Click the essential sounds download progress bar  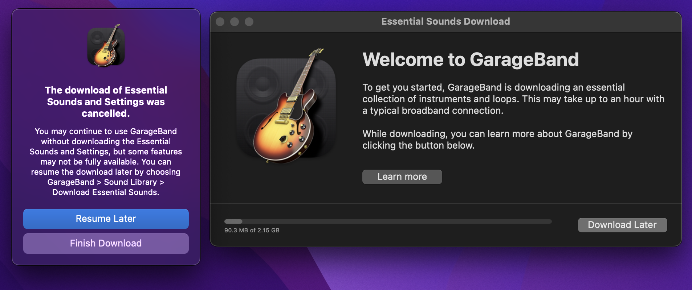388,221
